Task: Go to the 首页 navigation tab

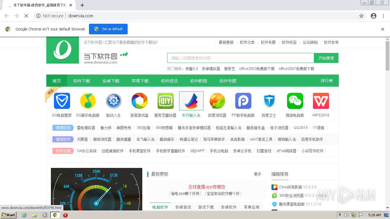Action: (x=57, y=81)
